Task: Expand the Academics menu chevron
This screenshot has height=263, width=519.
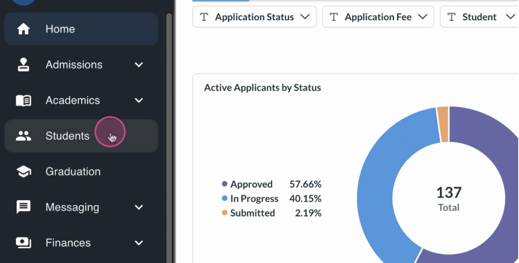Action: coord(139,101)
